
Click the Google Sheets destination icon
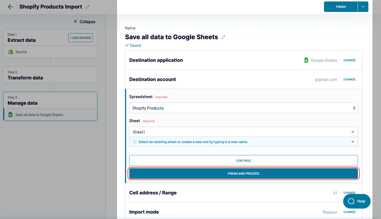click(306, 60)
